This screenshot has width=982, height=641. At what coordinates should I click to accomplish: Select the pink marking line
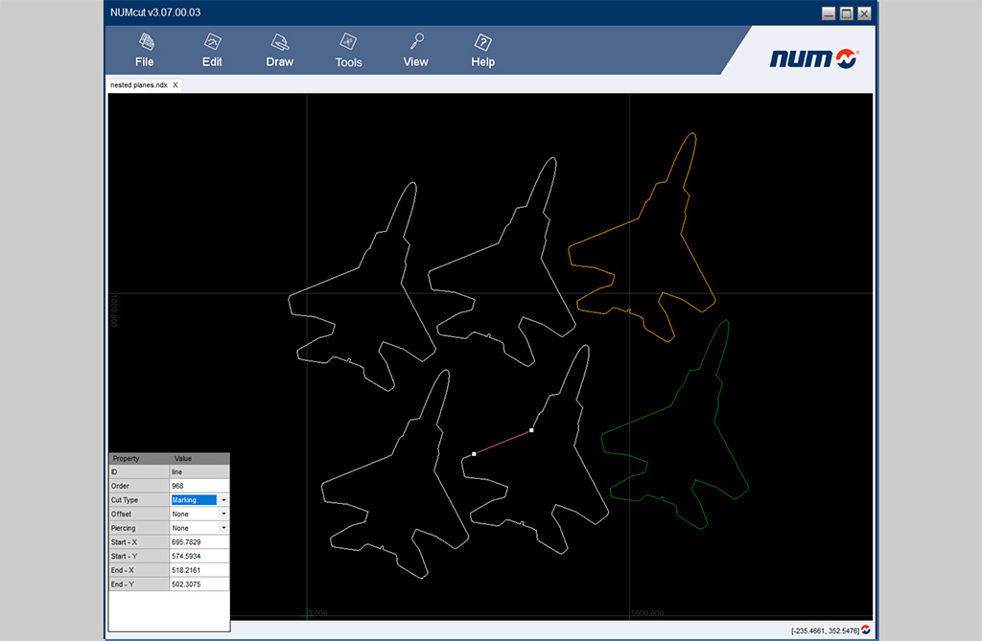(503, 442)
